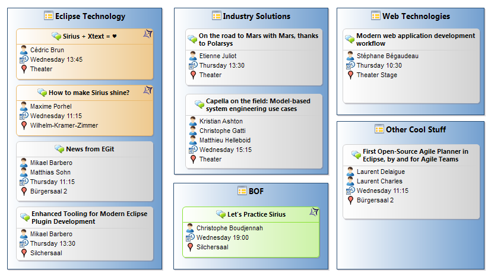This screenshot has width=491, height=276.
Task: Click speaker name Matthieu Helleboid
Action: pyautogui.click(x=225, y=140)
